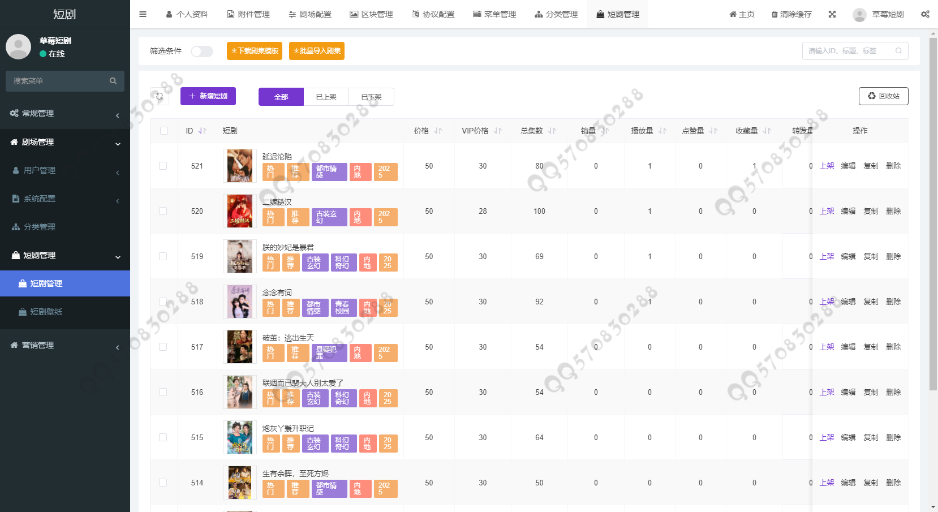Click the thumbnail of 二嫁糙汉
Image resolution: width=938 pixels, height=512 pixels.
click(x=240, y=210)
